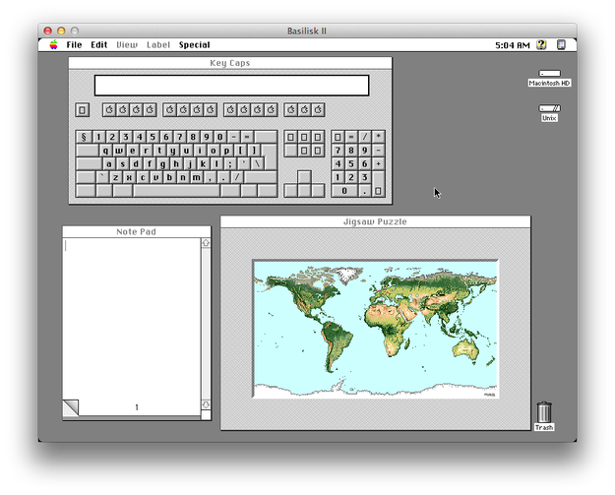Click the numeric keypad 0 key
This screenshot has height=495, width=615.
pos(344,191)
